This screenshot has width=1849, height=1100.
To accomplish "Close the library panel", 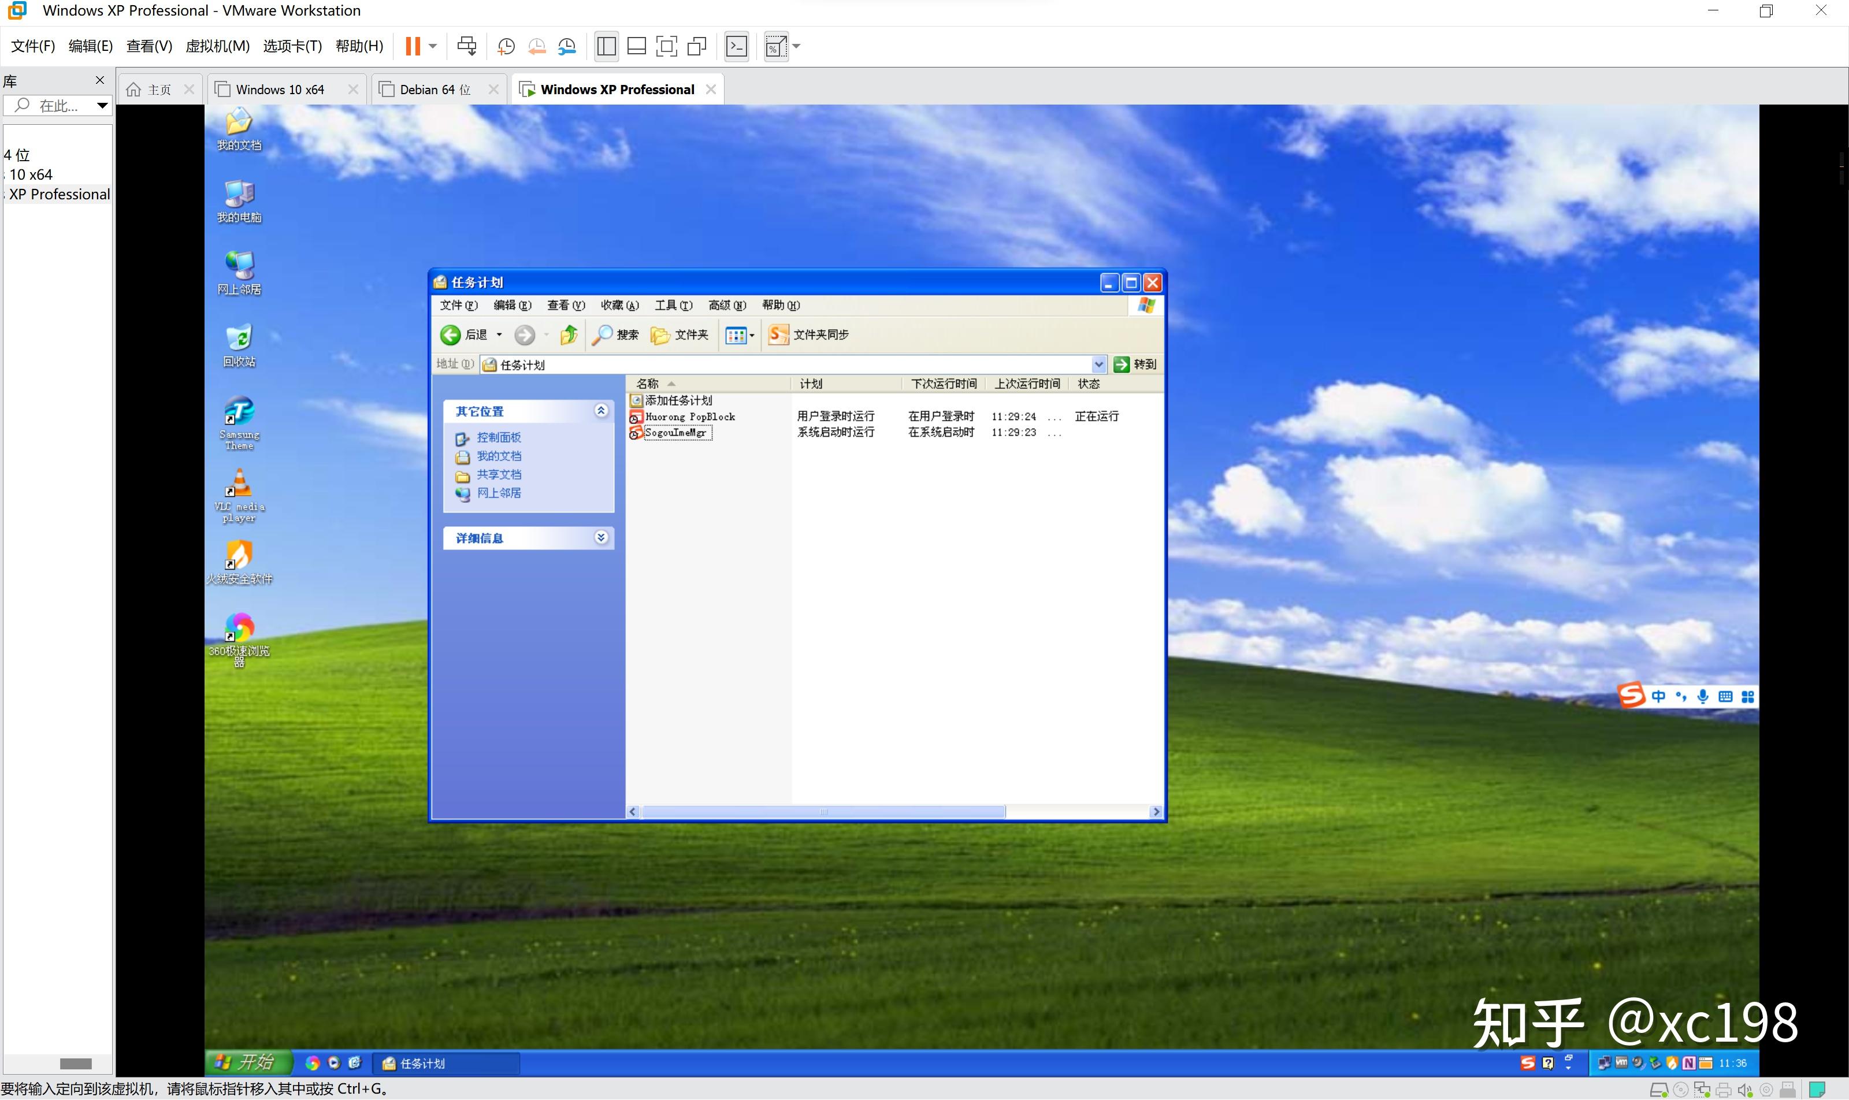I will pyautogui.click(x=100, y=80).
